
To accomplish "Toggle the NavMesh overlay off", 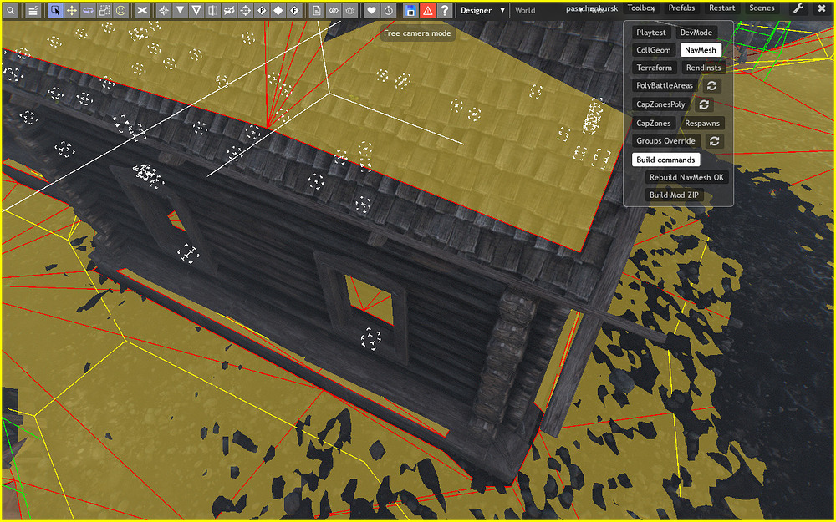I will tap(700, 50).
